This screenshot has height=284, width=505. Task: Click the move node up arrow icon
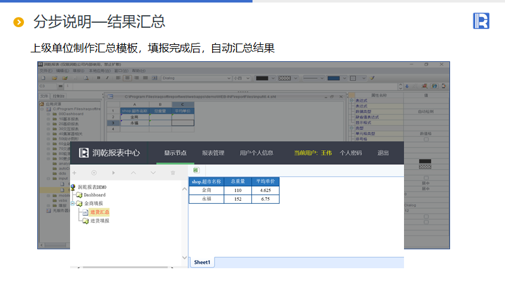[x=133, y=172]
